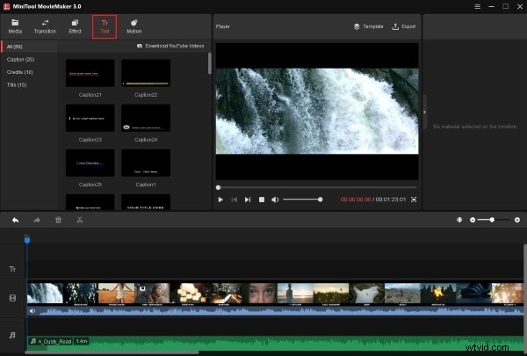This screenshot has height=356, width=527.
Task: Click the zoom to fit timeline icon
Action: click(x=459, y=220)
